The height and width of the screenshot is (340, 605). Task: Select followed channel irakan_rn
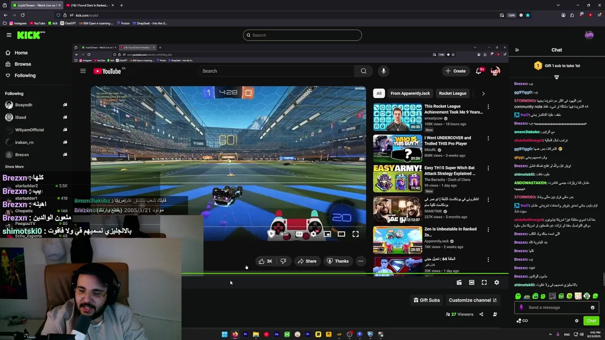tap(36, 142)
